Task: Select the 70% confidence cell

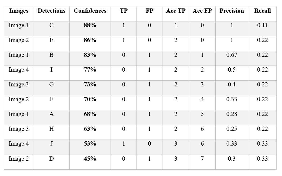Action: point(90,99)
